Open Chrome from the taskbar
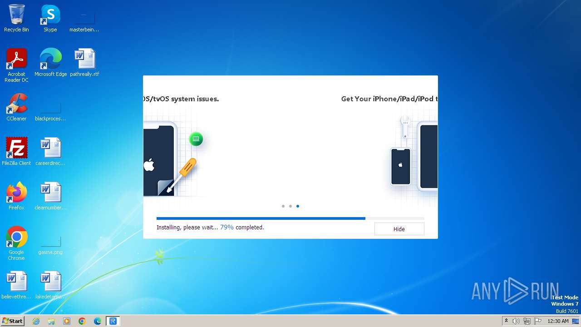Screen dimensions: 581x327 click(x=82, y=321)
